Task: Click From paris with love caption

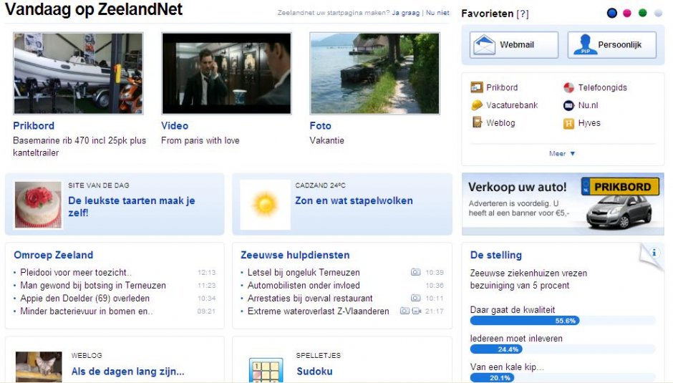Action: pyautogui.click(x=200, y=140)
